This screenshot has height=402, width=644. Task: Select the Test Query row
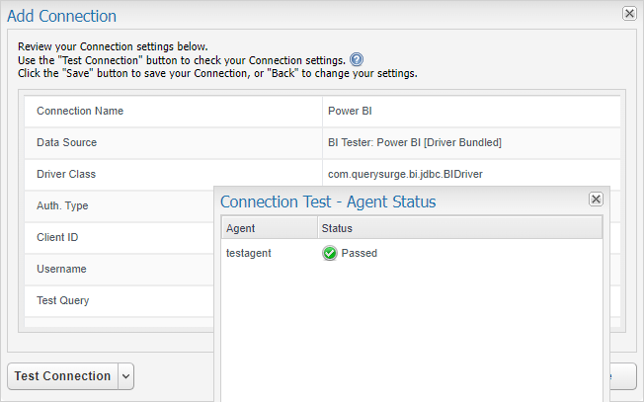(120, 300)
